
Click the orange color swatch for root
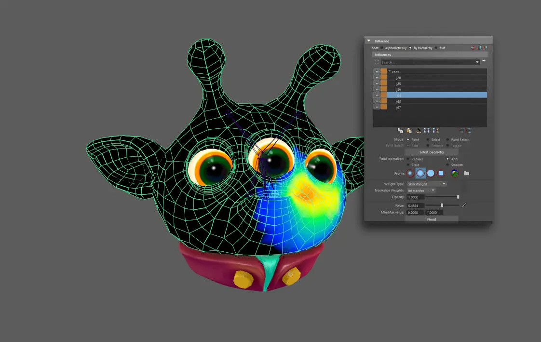pos(384,72)
